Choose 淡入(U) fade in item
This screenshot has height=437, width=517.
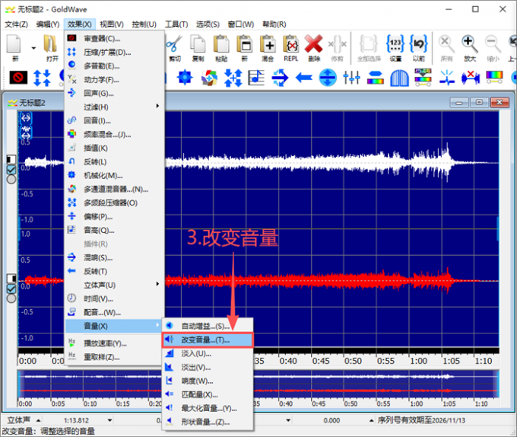(208, 354)
